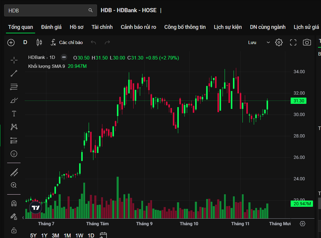Take a chart snapshot with camera icon
The image size is (321, 238).
[x=307, y=43]
